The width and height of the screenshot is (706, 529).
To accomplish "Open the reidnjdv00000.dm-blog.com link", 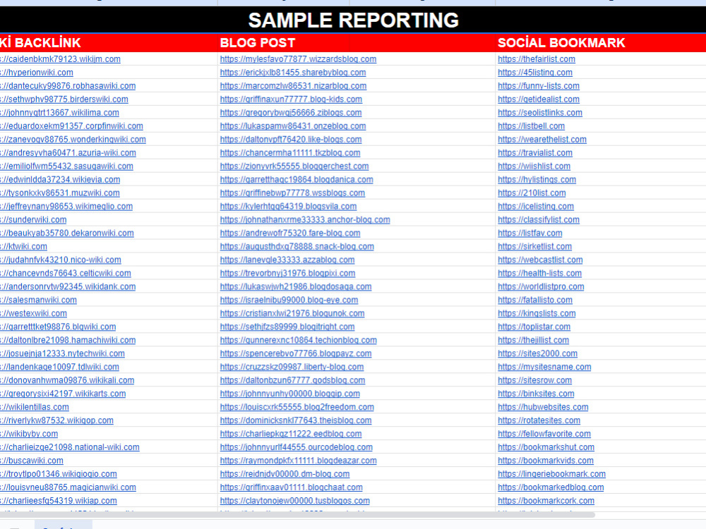I will (285, 474).
